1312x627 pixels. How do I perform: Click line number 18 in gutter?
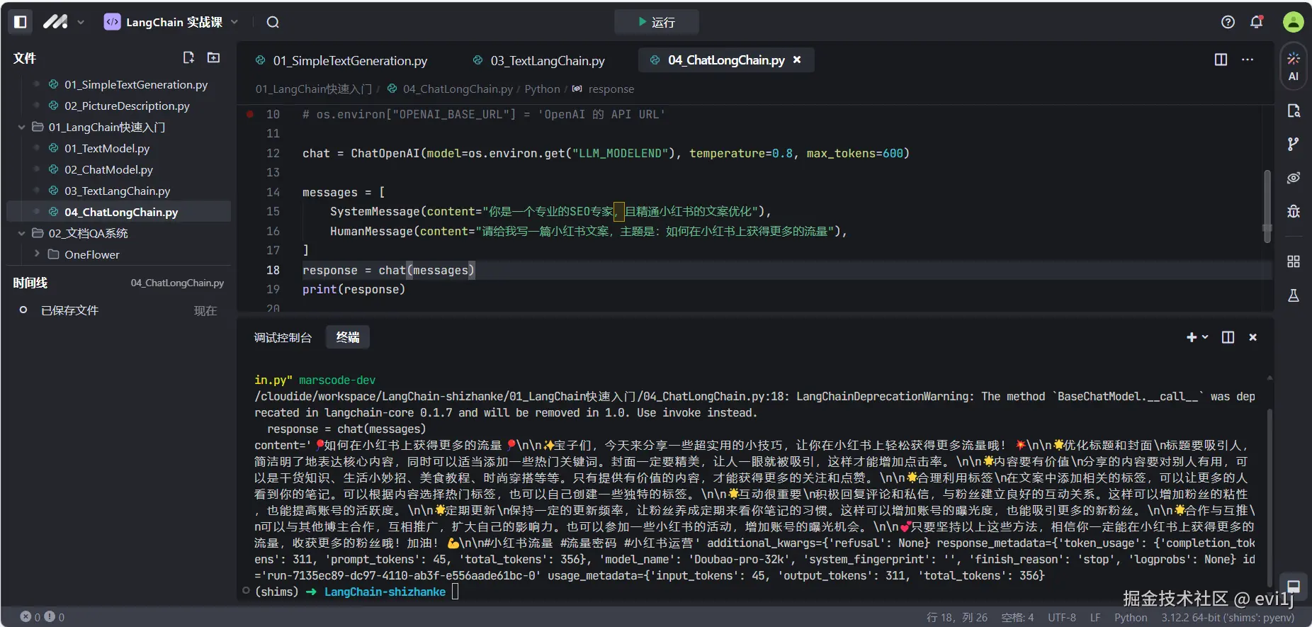point(273,270)
